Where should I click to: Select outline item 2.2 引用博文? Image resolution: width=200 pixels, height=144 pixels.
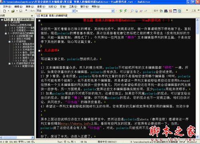(x=23, y=31)
